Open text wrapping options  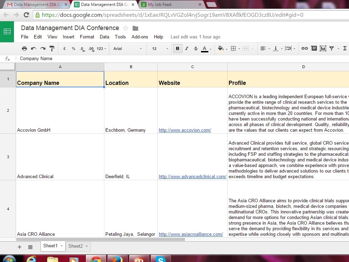[x=290, y=49]
